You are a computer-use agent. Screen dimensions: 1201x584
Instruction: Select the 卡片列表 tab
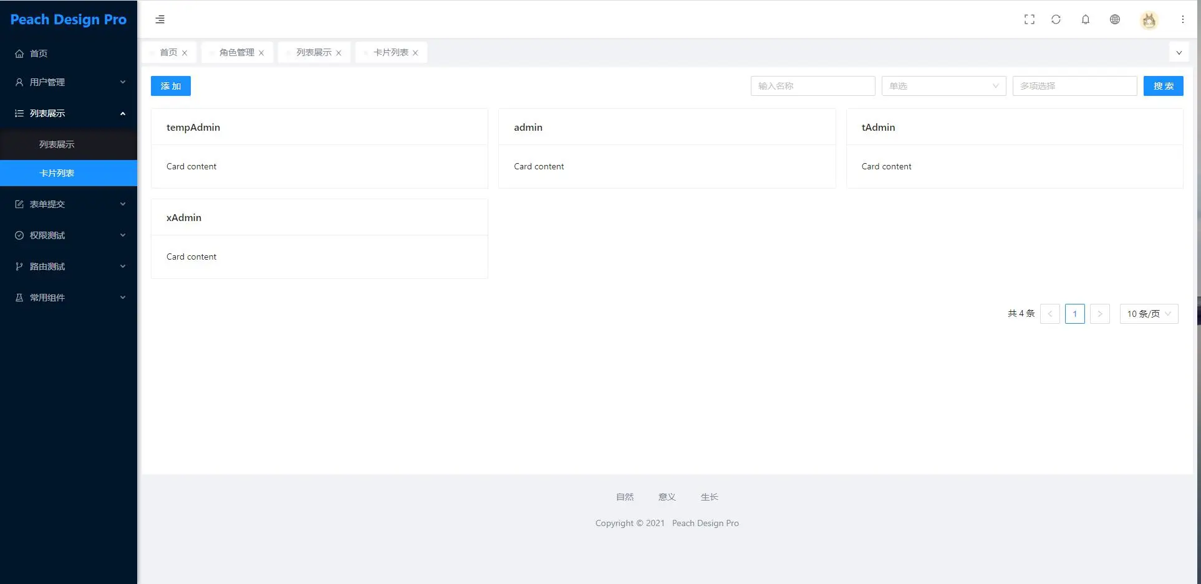coord(390,52)
